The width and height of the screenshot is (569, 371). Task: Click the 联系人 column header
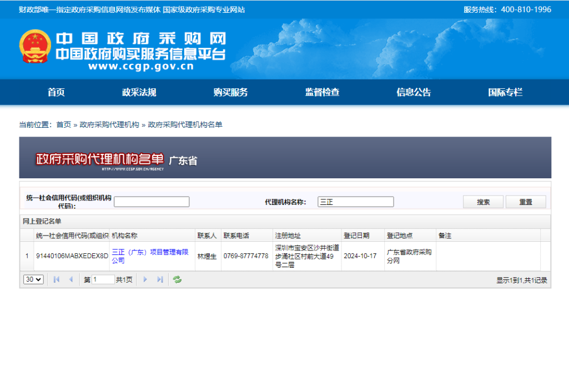tap(208, 235)
